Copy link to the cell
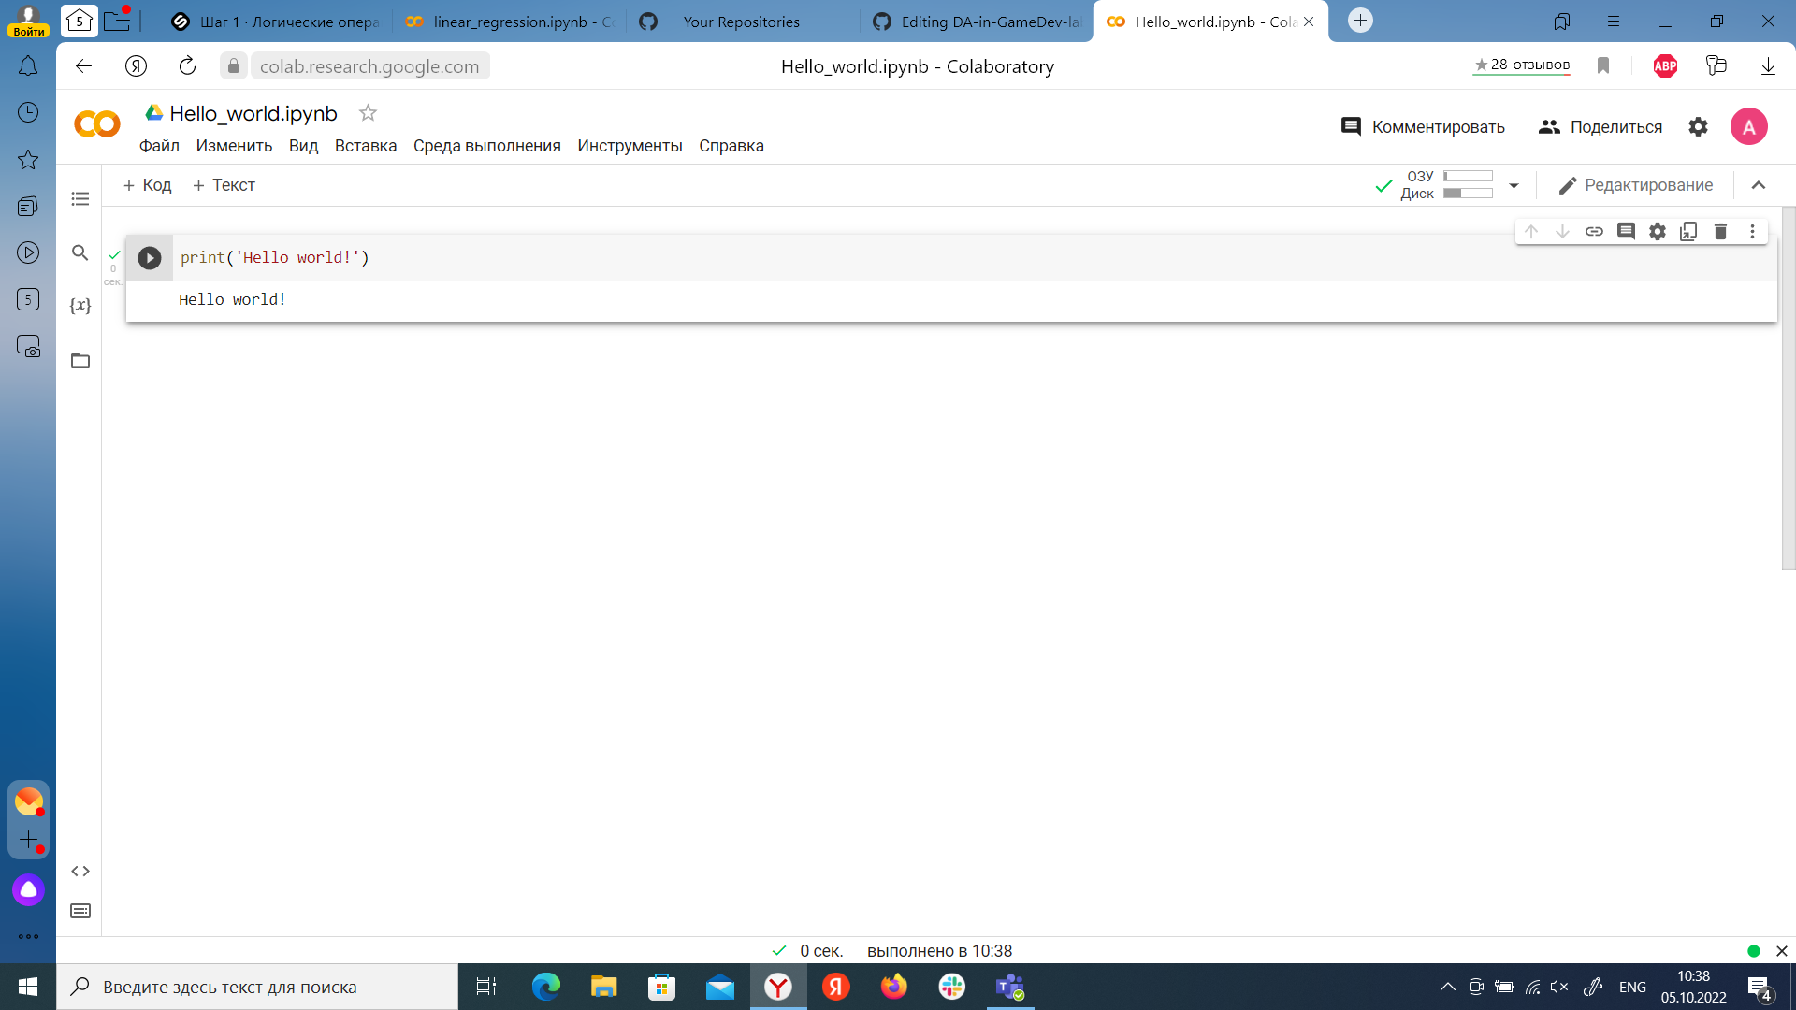1796x1010 pixels. (x=1594, y=231)
